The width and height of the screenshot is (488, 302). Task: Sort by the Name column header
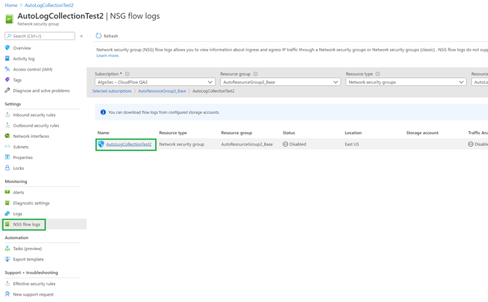coord(103,132)
